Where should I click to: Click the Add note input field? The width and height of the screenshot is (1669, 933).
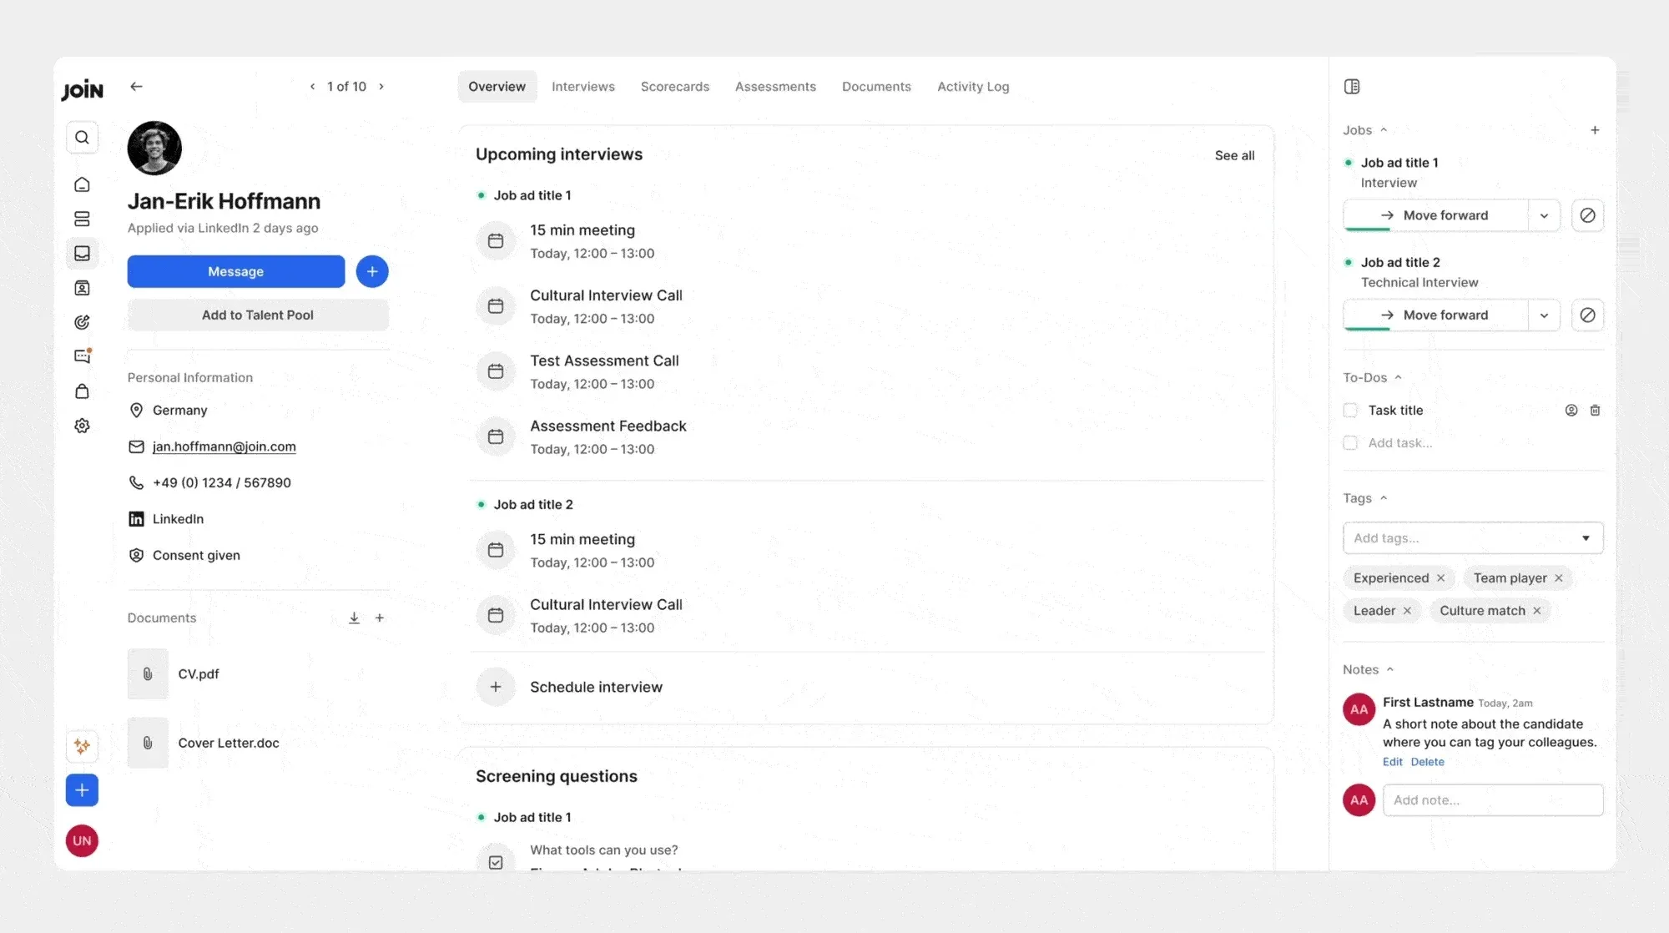pyautogui.click(x=1493, y=800)
